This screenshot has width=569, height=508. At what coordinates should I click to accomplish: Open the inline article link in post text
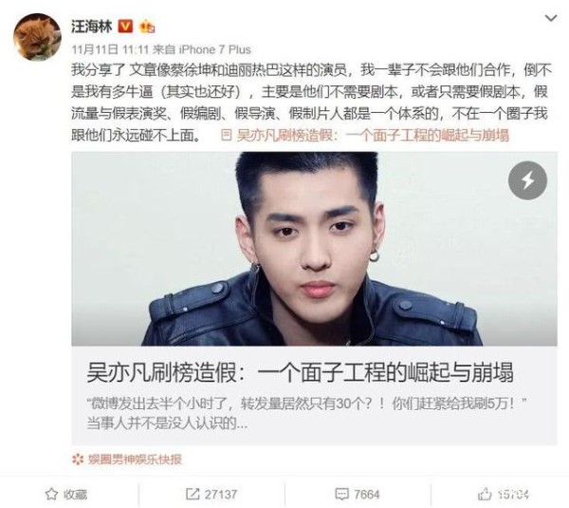[373, 136]
